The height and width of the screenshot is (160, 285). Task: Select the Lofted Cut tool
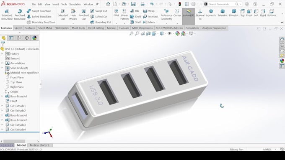[x=99, y=16]
